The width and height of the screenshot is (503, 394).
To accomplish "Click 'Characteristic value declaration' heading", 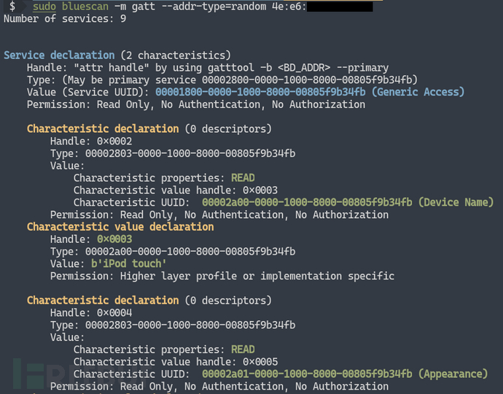I will [120, 227].
